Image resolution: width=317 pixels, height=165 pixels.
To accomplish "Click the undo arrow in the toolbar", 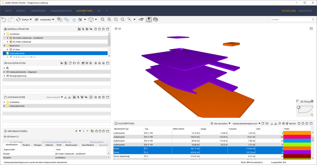I will click(x=4, y=19).
